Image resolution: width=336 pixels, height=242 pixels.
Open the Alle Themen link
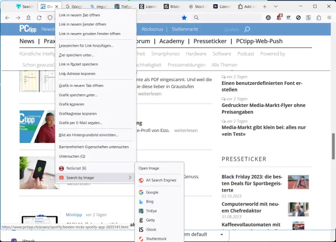(x=224, y=65)
